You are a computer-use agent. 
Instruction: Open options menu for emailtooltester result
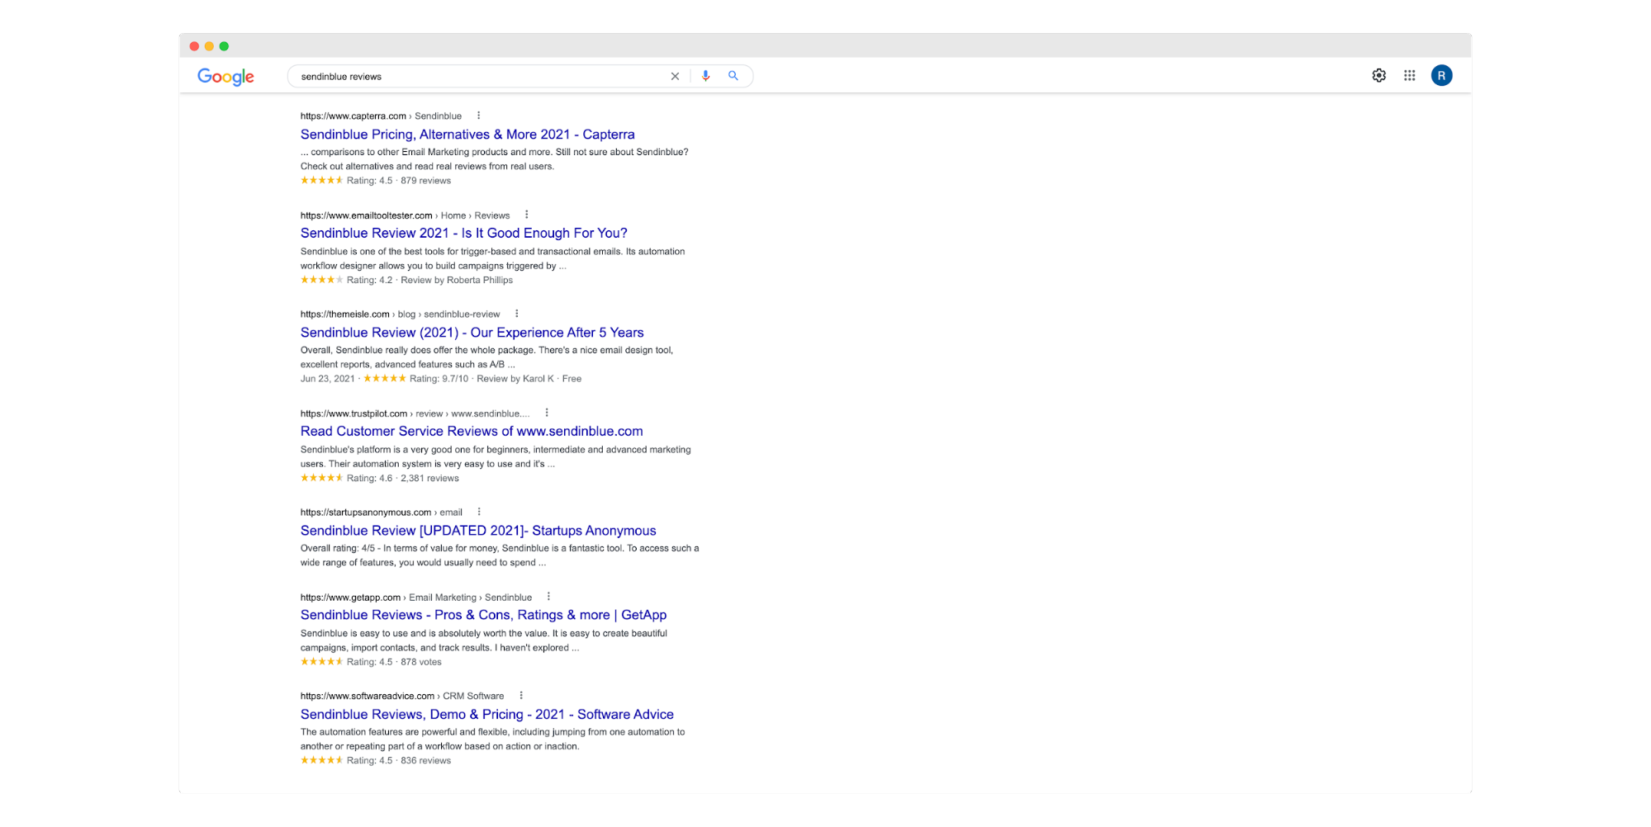coord(526,215)
